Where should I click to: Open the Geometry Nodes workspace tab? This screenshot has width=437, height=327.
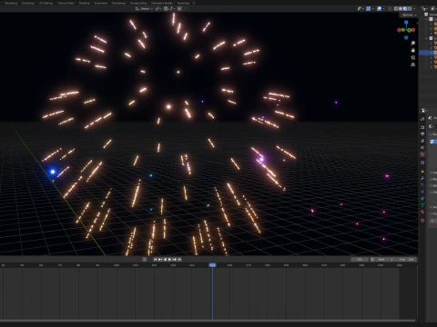point(162,3)
